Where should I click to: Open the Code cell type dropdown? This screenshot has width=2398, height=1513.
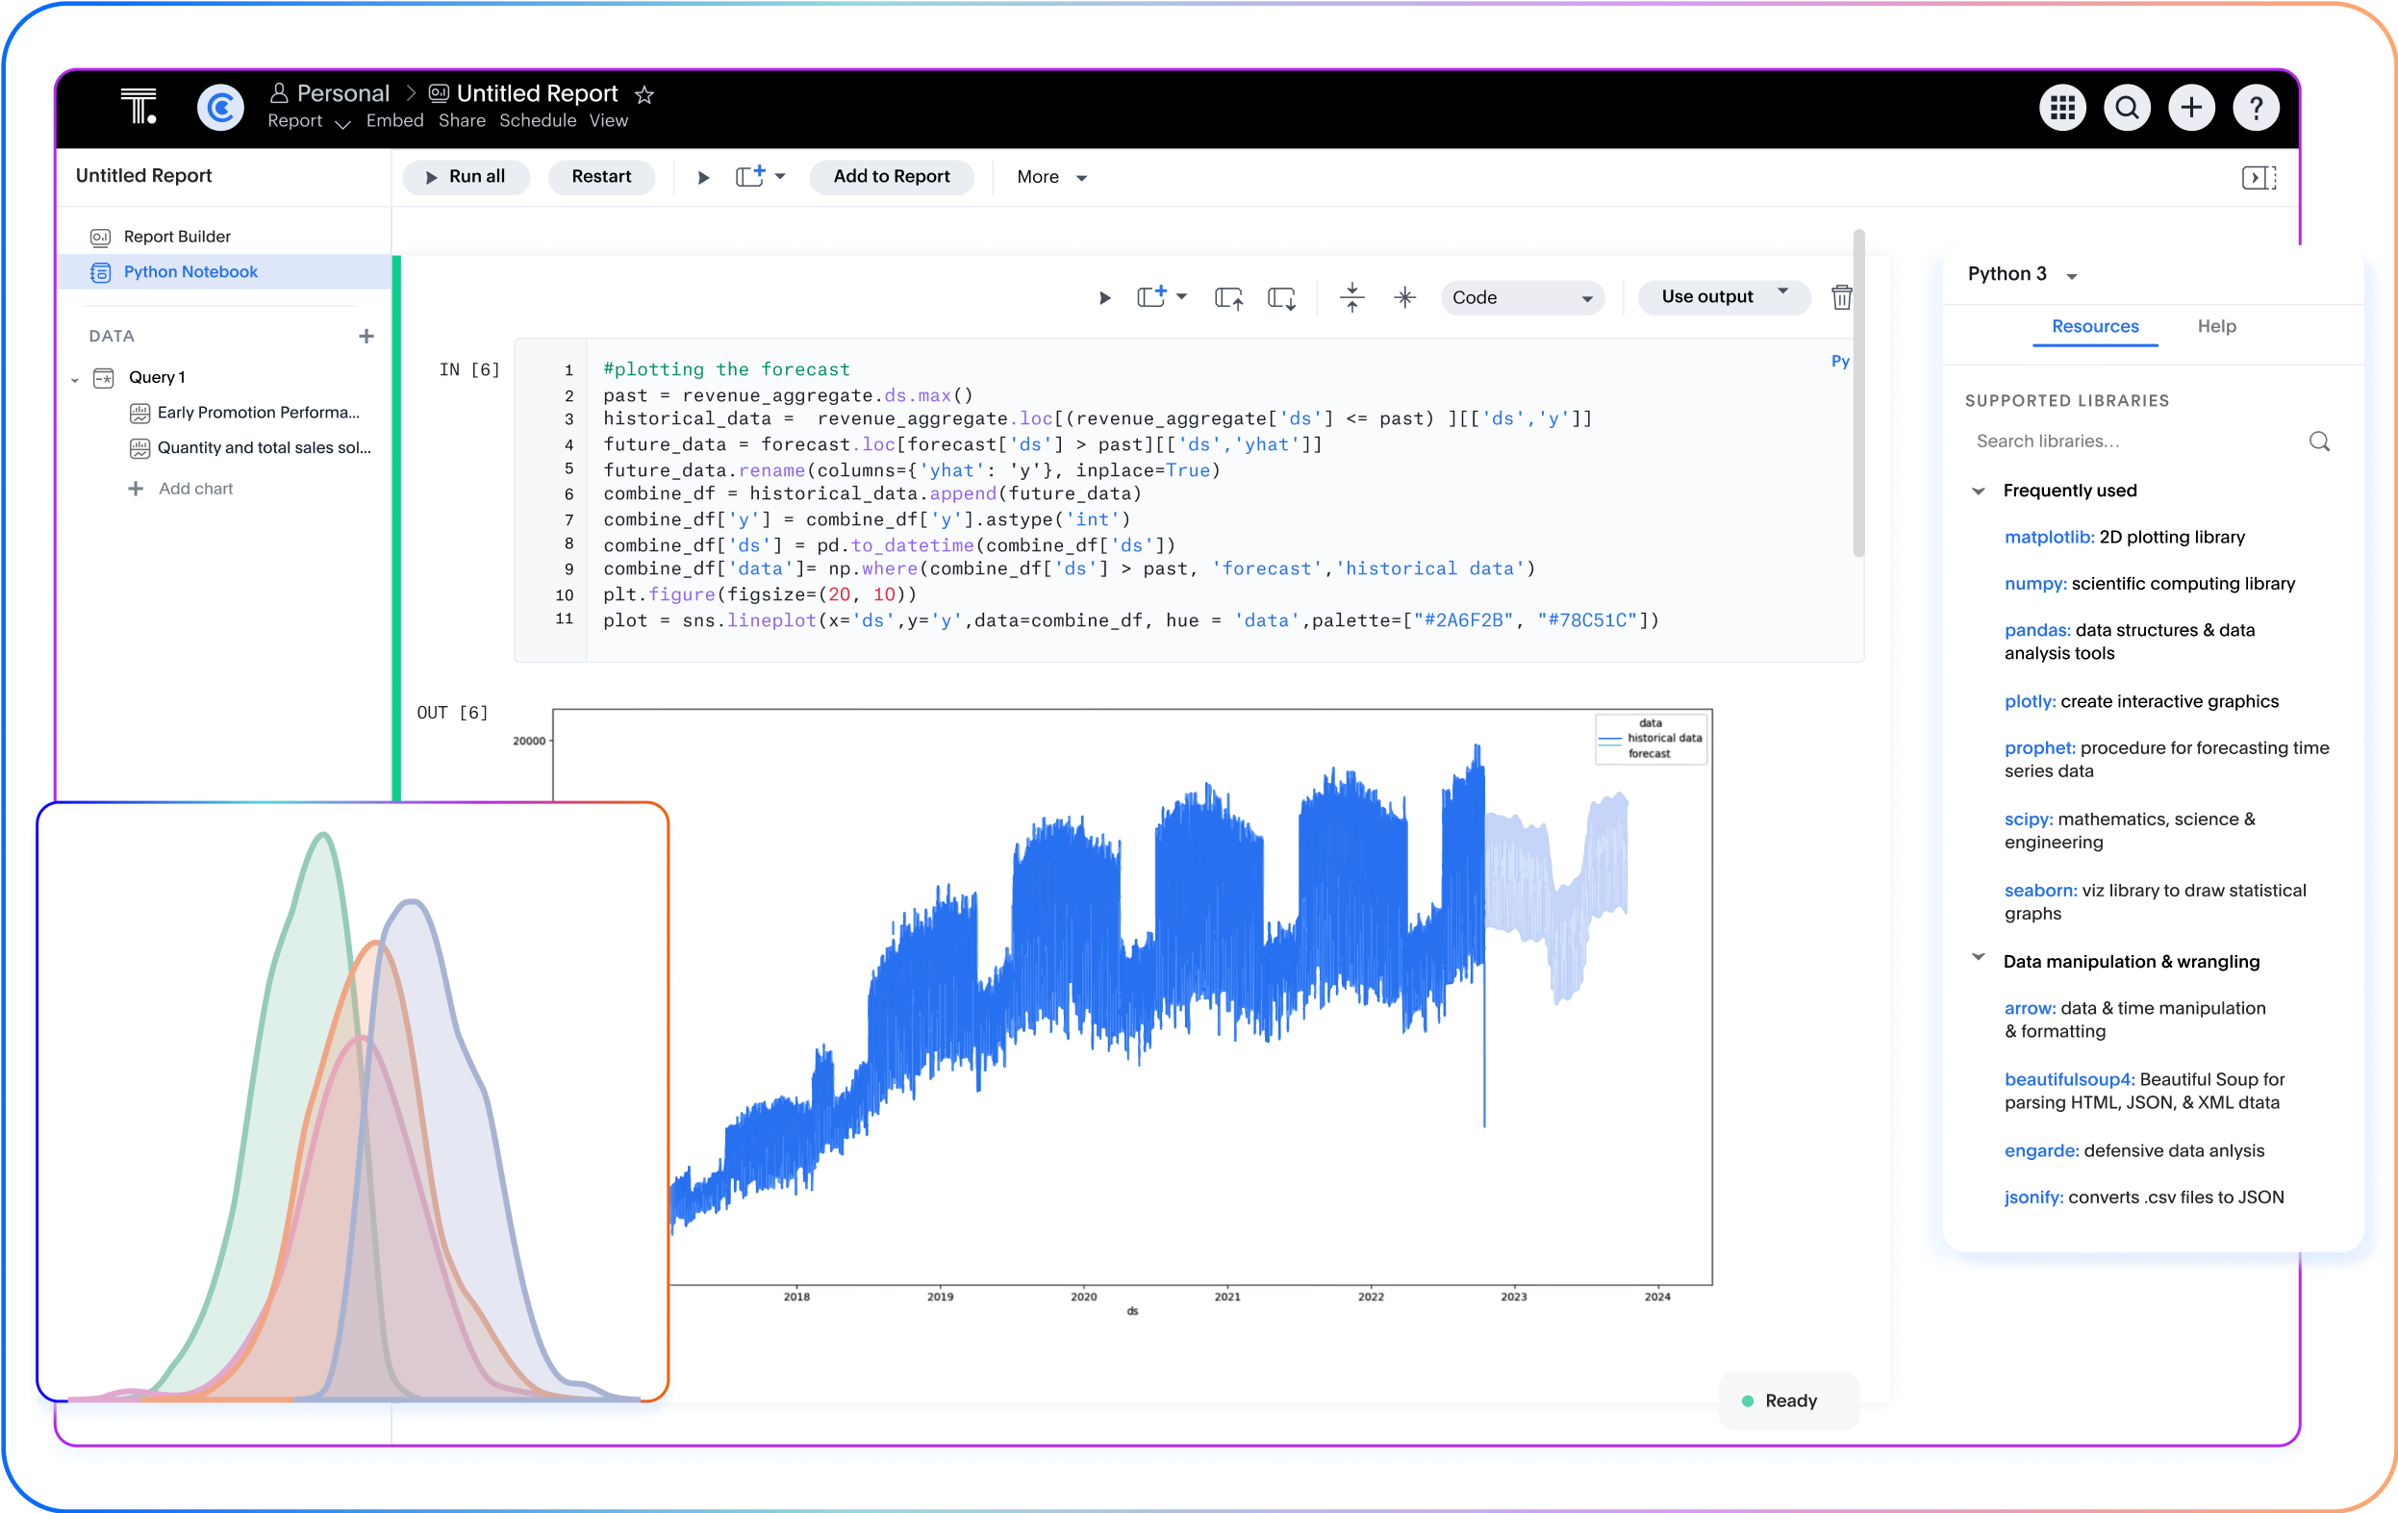pyautogui.click(x=1522, y=297)
